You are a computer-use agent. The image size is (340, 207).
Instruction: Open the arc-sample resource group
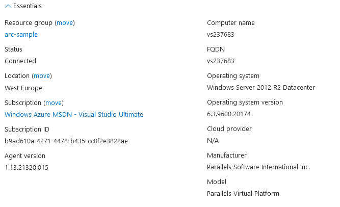coord(21,35)
